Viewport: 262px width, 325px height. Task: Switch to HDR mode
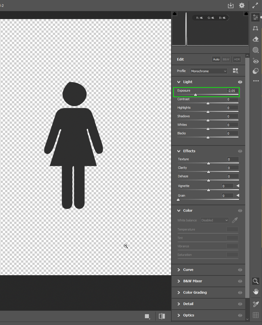(x=237, y=59)
